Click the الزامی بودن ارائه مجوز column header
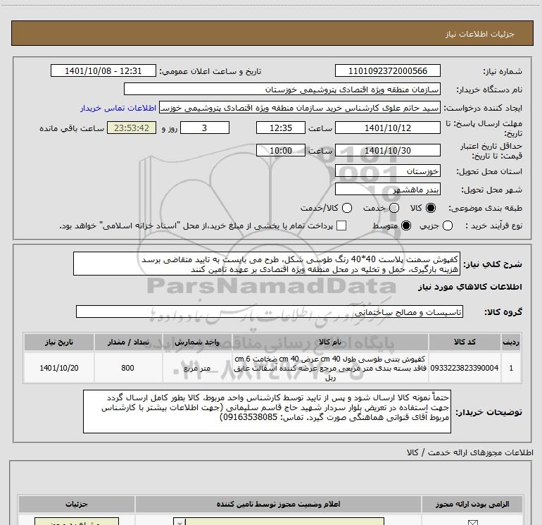Image resolution: width=542 pixels, height=525 pixels. click(472, 505)
